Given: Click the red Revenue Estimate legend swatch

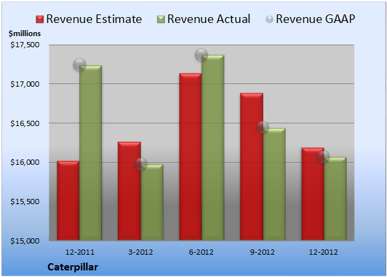Looking at the screenshot, I should pyautogui.click(x=39, y=20).
